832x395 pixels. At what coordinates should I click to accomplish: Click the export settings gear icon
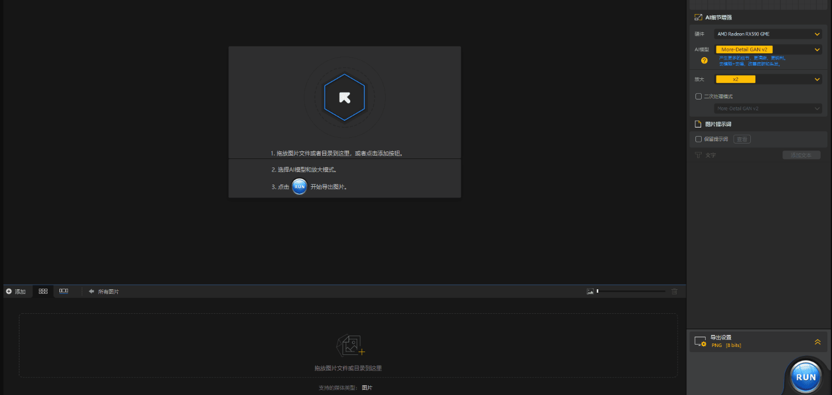coord(700,341)
